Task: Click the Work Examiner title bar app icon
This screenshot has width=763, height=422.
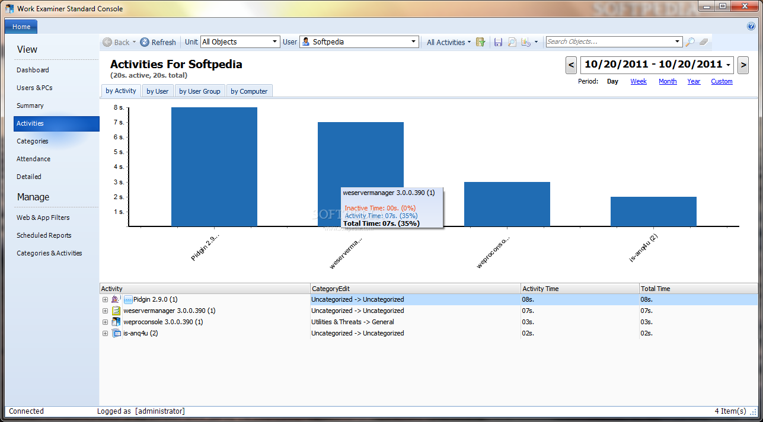Action: coord(9,8)
